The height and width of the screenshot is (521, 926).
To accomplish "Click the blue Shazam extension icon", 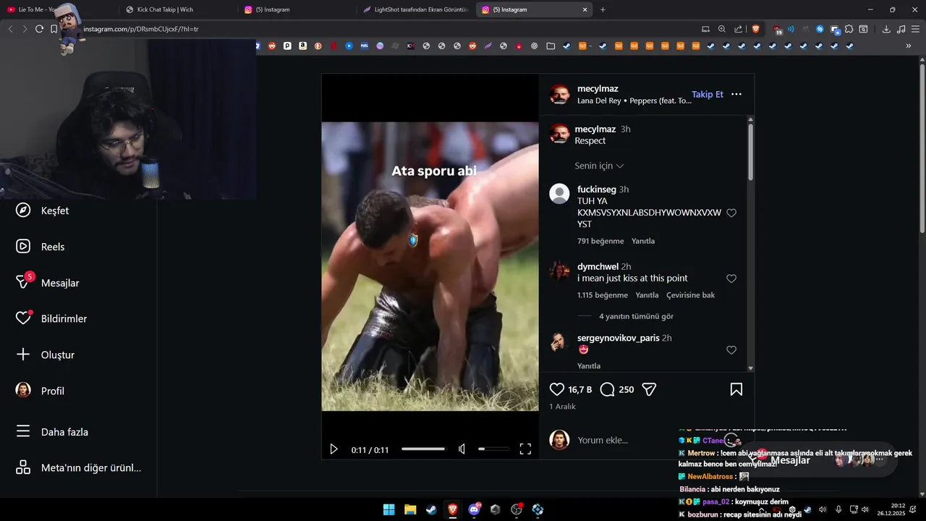I will 820,29.
